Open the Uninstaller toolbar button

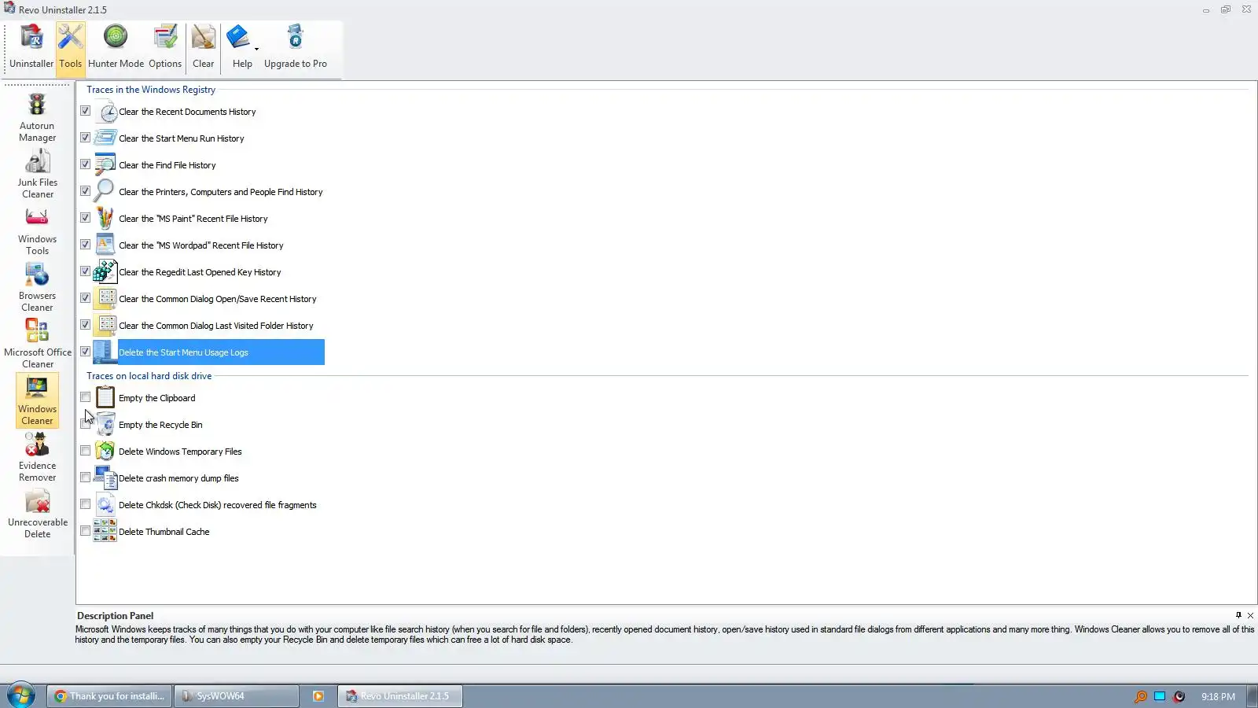click(31, 47)
